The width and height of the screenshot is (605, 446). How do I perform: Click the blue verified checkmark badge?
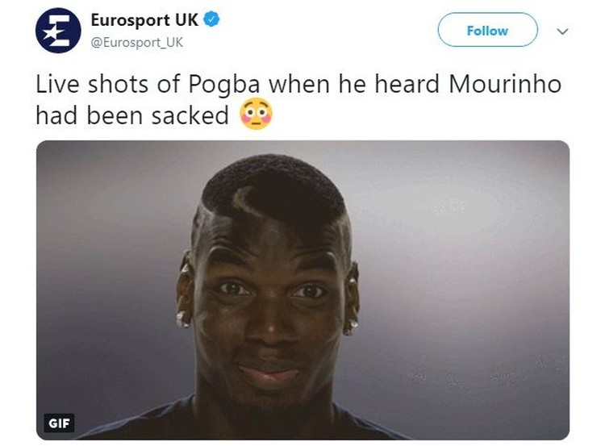pos(211,19)
